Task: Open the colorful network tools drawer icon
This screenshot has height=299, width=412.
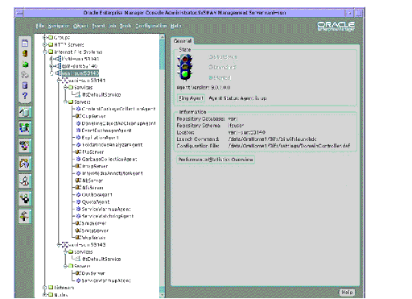Action: [x=25, y=128]
